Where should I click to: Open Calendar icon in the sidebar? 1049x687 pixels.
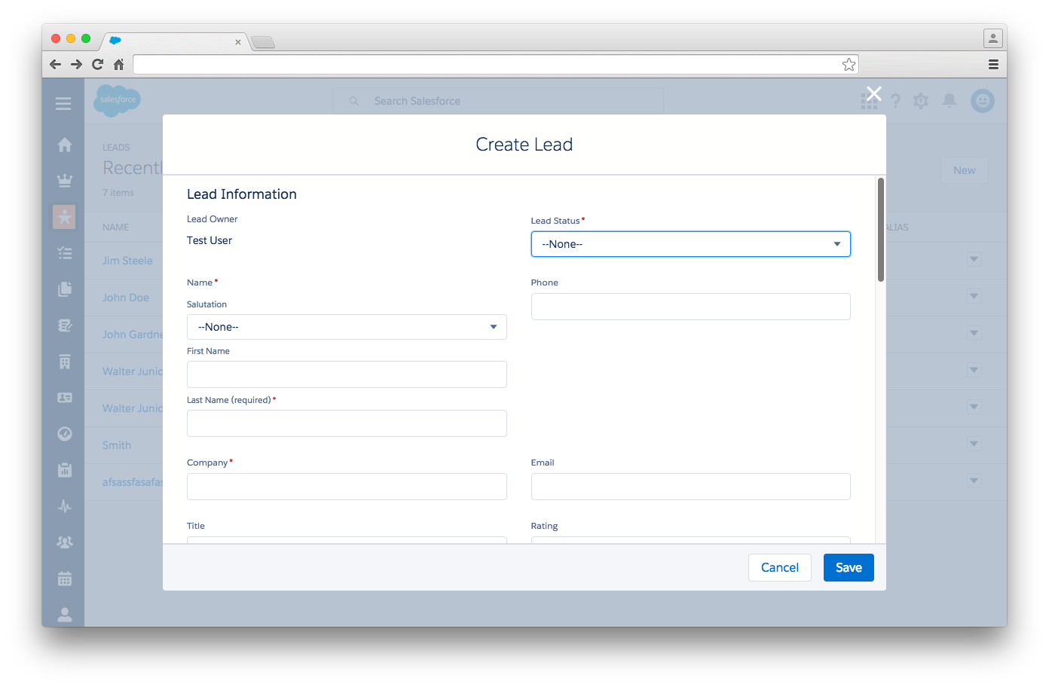pos(65,579)
